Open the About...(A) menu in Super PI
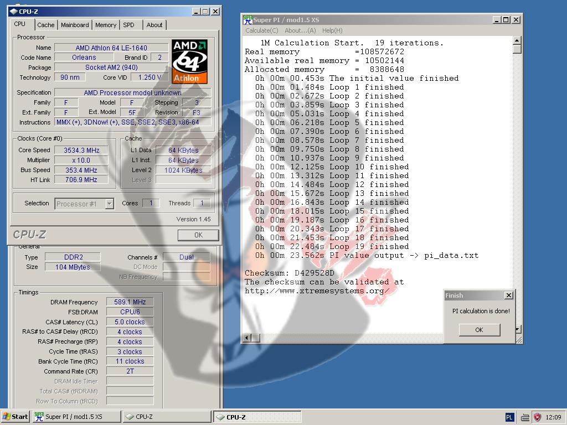This screenshot has height=425, width=567. (x=300, y=31)
